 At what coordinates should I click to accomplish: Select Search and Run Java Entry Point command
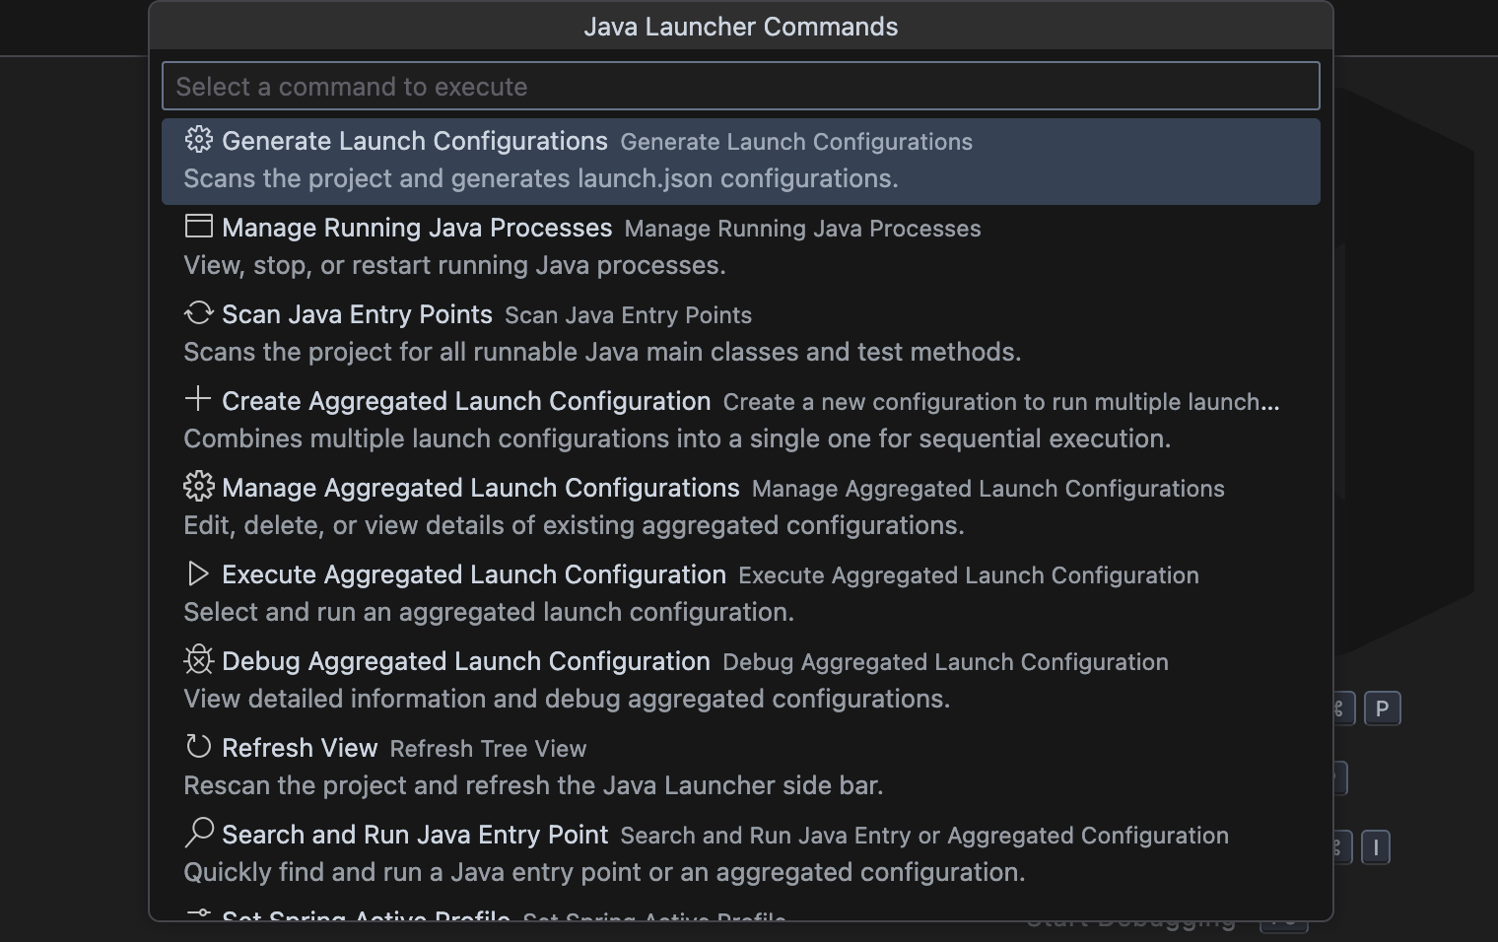pyautogui.click(x=740, y=853)
